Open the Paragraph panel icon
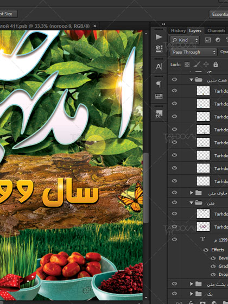The image size is (228, 304). click(159, 84)
